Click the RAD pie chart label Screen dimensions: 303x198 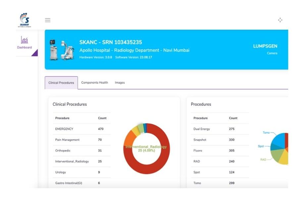tap(263, 160)
